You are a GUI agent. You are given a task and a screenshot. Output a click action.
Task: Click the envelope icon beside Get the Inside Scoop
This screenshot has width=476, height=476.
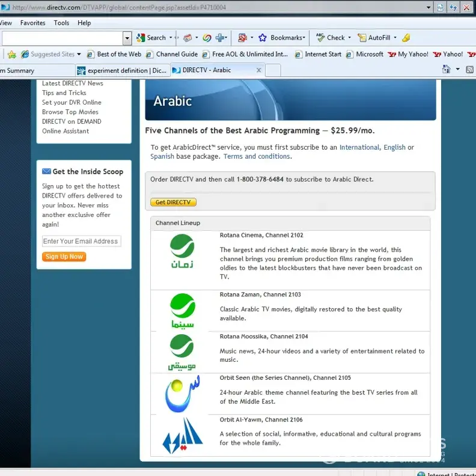click(46, 171)
